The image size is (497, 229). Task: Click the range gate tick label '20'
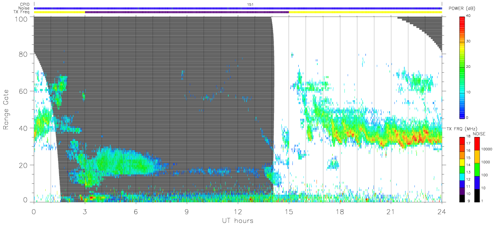point(23,165)
